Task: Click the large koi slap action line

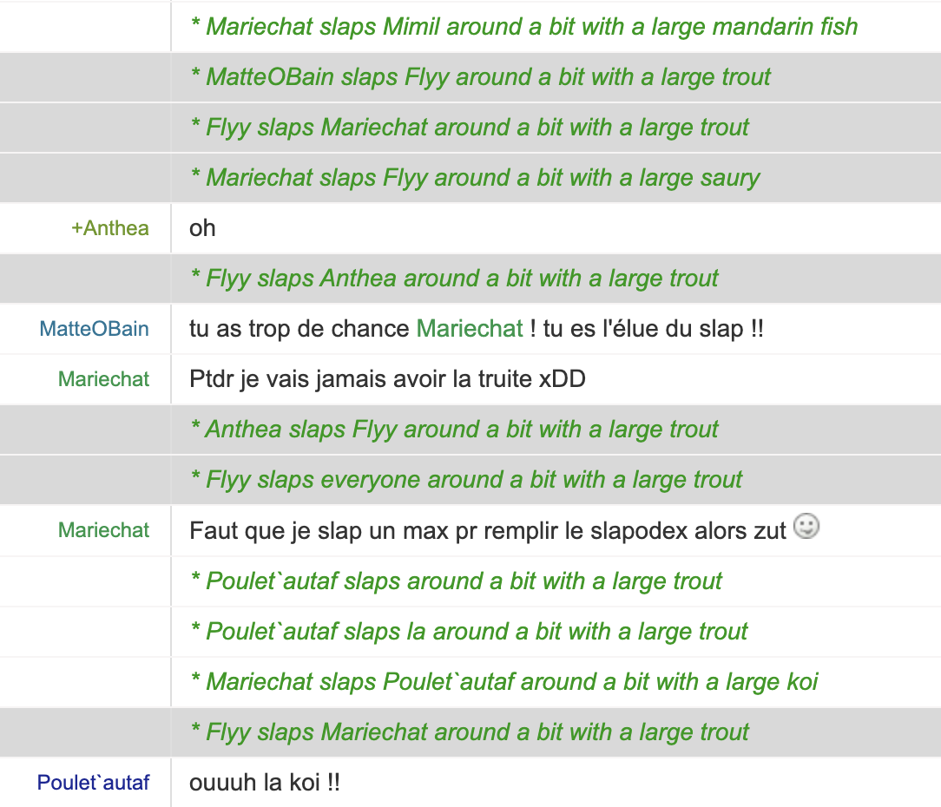Action: (504, 681)
